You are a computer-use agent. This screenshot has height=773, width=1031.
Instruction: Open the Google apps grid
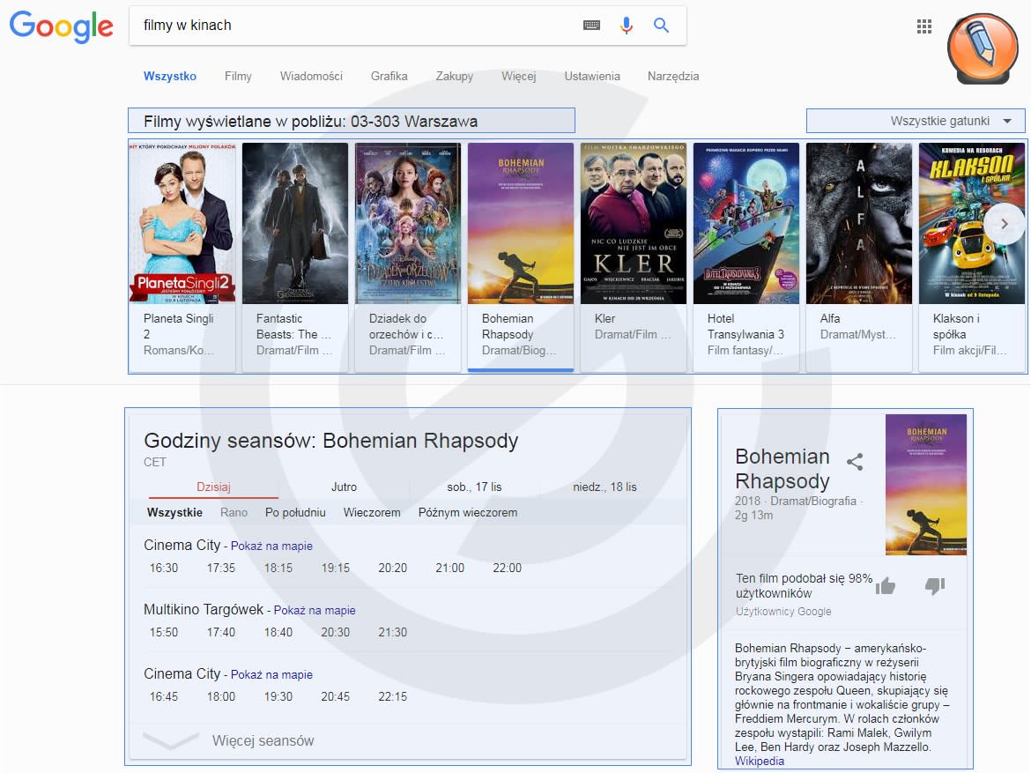point(923,26)
